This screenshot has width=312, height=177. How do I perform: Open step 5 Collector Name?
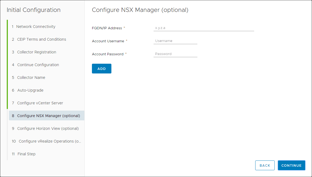pyautogui.click(x=31, y=78)
